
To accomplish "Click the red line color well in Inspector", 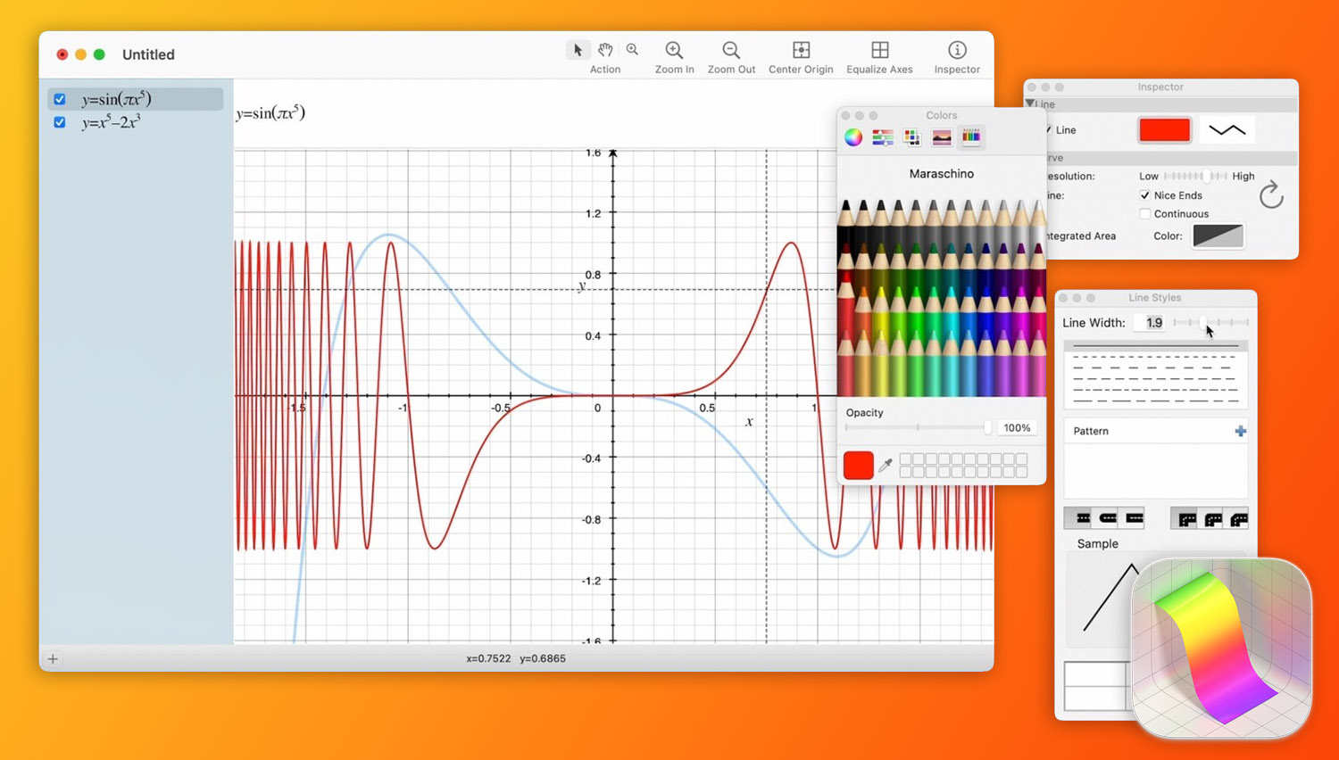I will coord(1164,130).
